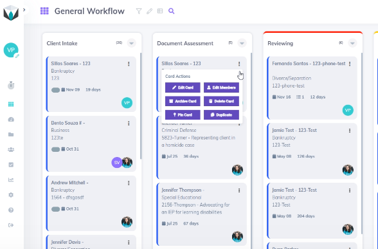Click the photo avatar on Andrew Mitchell card

coord(127,222)
